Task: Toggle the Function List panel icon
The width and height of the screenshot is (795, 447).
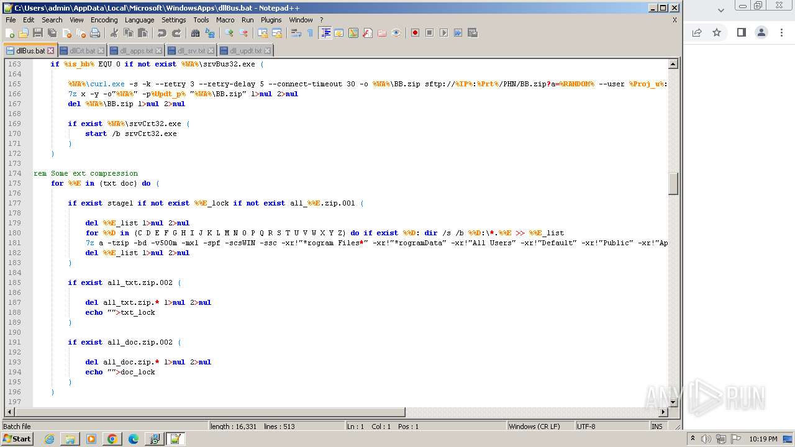Action: (x=368, y=33)
